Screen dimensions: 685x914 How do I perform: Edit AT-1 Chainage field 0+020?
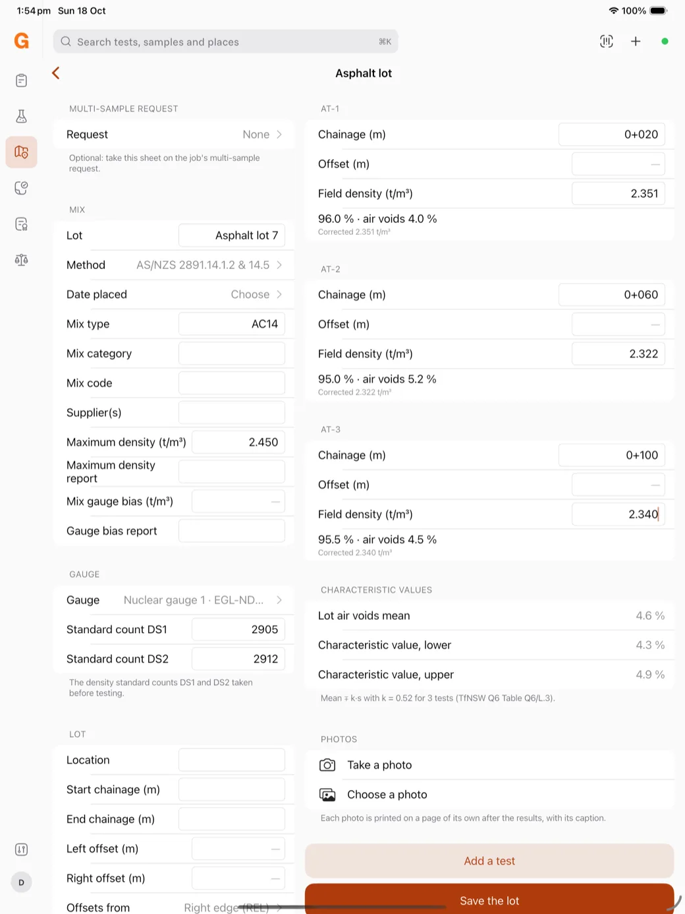click(612, 135)
